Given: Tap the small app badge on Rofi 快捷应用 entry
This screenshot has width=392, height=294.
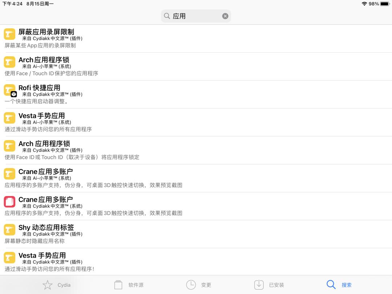Looking at the screenshot, I should coord(14,94).
